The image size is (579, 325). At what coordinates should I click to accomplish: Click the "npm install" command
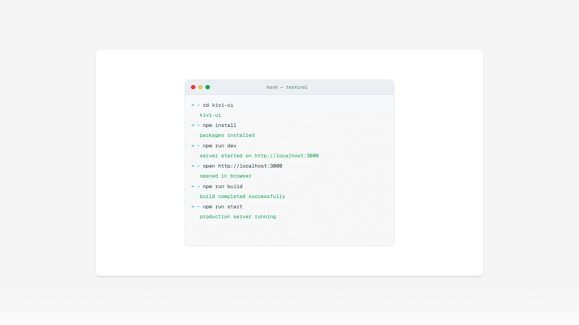(x=220, y=125)
